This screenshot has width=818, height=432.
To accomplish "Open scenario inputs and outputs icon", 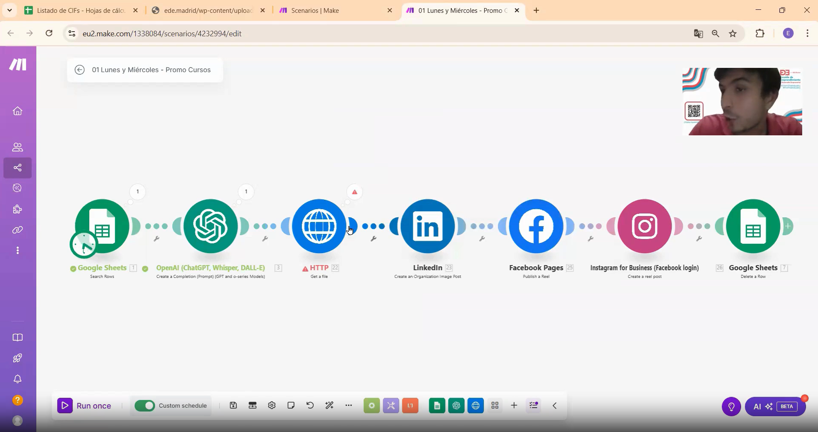I will pyautogui.click(x=253, y=406).
